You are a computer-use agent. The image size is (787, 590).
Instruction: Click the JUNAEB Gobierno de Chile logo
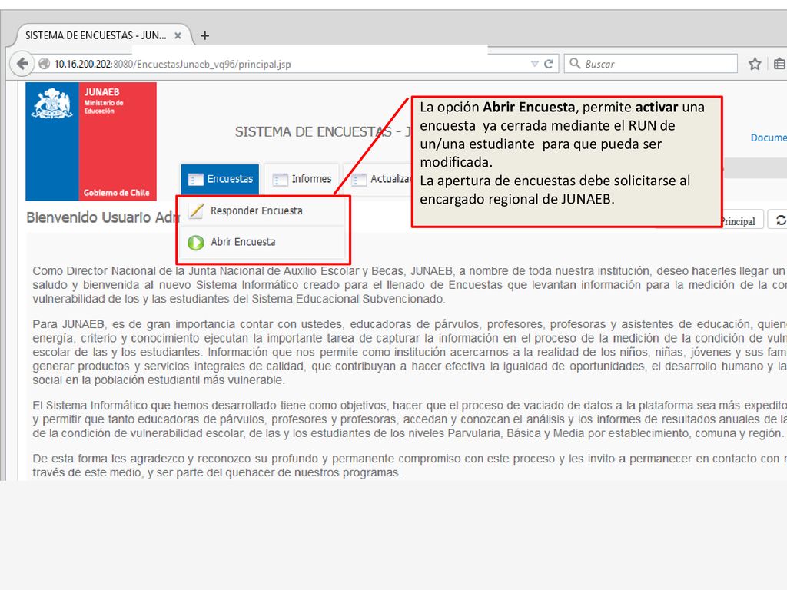(91, 141)
